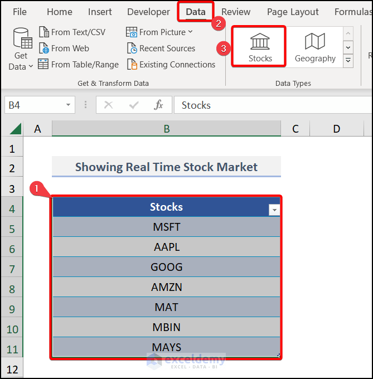Select the AMZN cell
Viewport: 373px width, 379px height.
pos(166,287)
